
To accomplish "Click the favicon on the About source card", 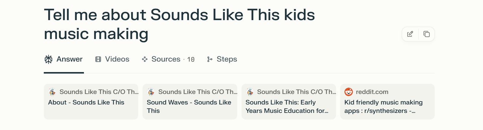I will pos(52,92).
